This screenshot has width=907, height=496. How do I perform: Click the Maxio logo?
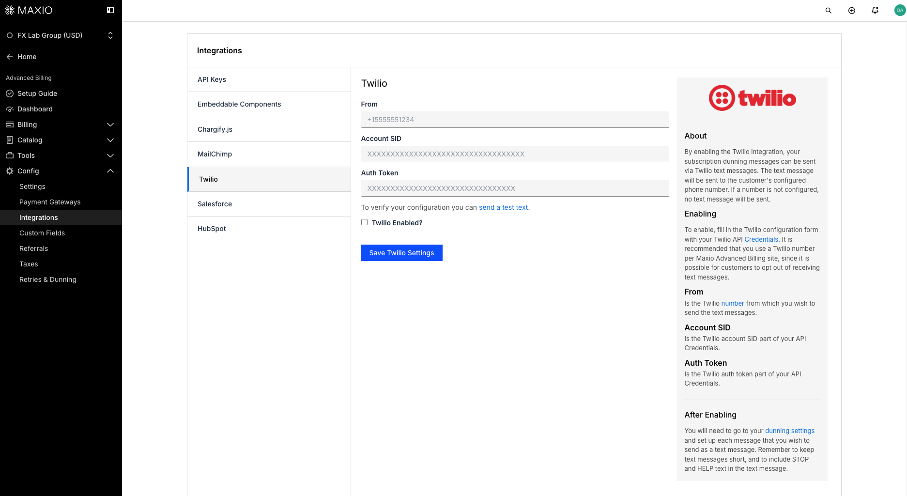[x=29, y=10]
